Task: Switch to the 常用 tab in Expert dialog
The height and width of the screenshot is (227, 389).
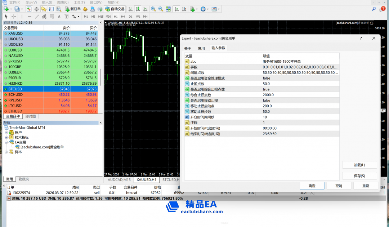Action: [201, 48]
